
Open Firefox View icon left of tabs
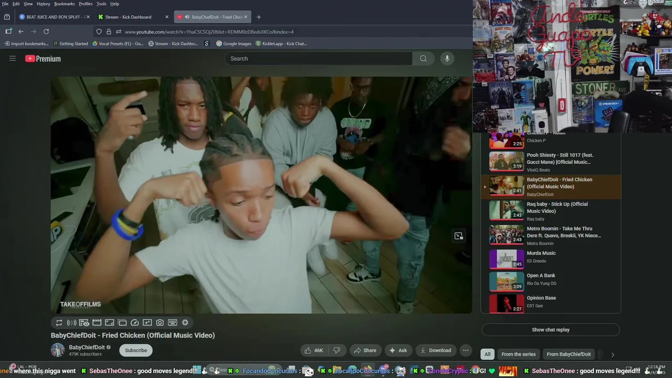[7, 17]
